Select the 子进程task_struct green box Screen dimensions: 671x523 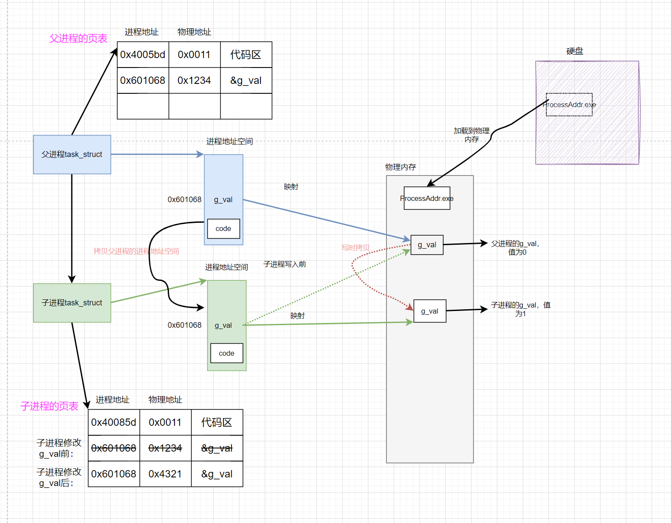[72, 303]
